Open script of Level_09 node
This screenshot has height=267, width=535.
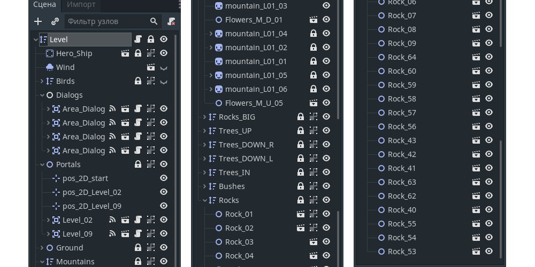pyautogui.click(x=138, y=234)
